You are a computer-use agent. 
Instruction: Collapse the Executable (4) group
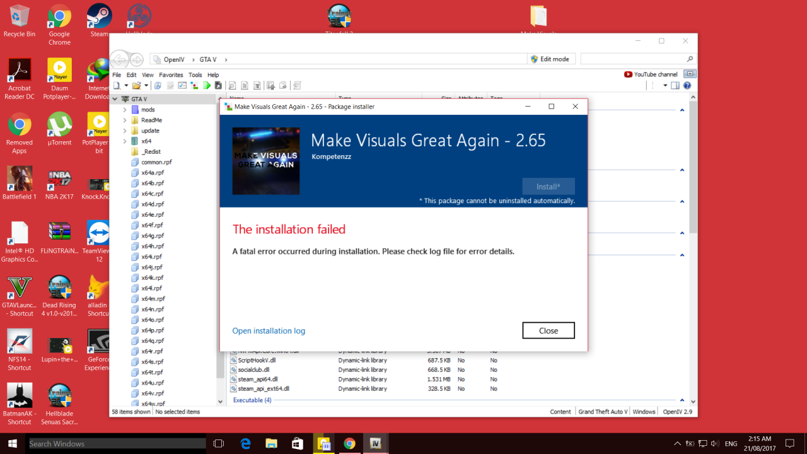pyautogui.click(x=682, y=400)
